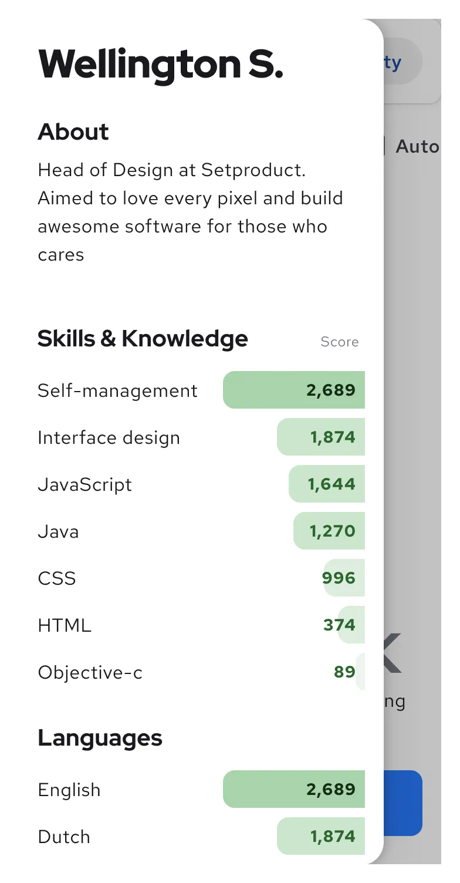The image size is (460, 883).
Task: Select the Interface design skill label
Action: [x=109, y=437]
